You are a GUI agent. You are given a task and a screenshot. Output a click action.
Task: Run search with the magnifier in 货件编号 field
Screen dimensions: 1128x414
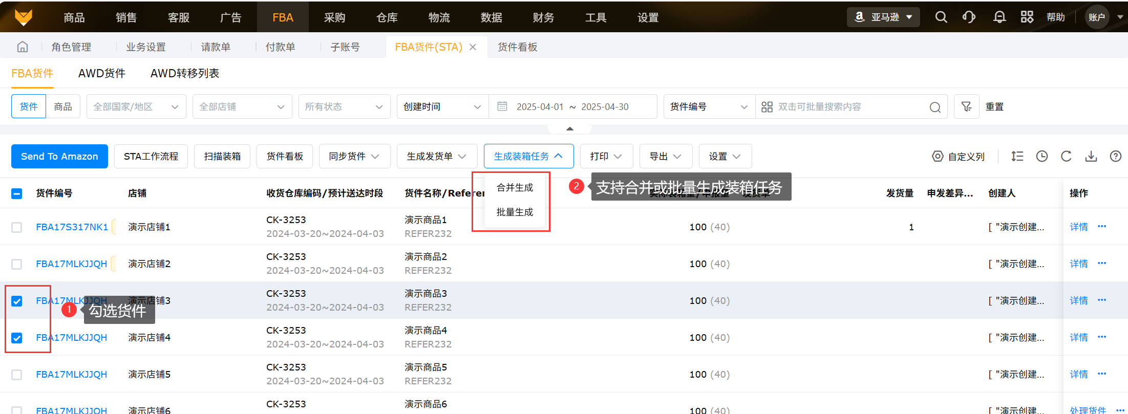(x=935, y=107)
